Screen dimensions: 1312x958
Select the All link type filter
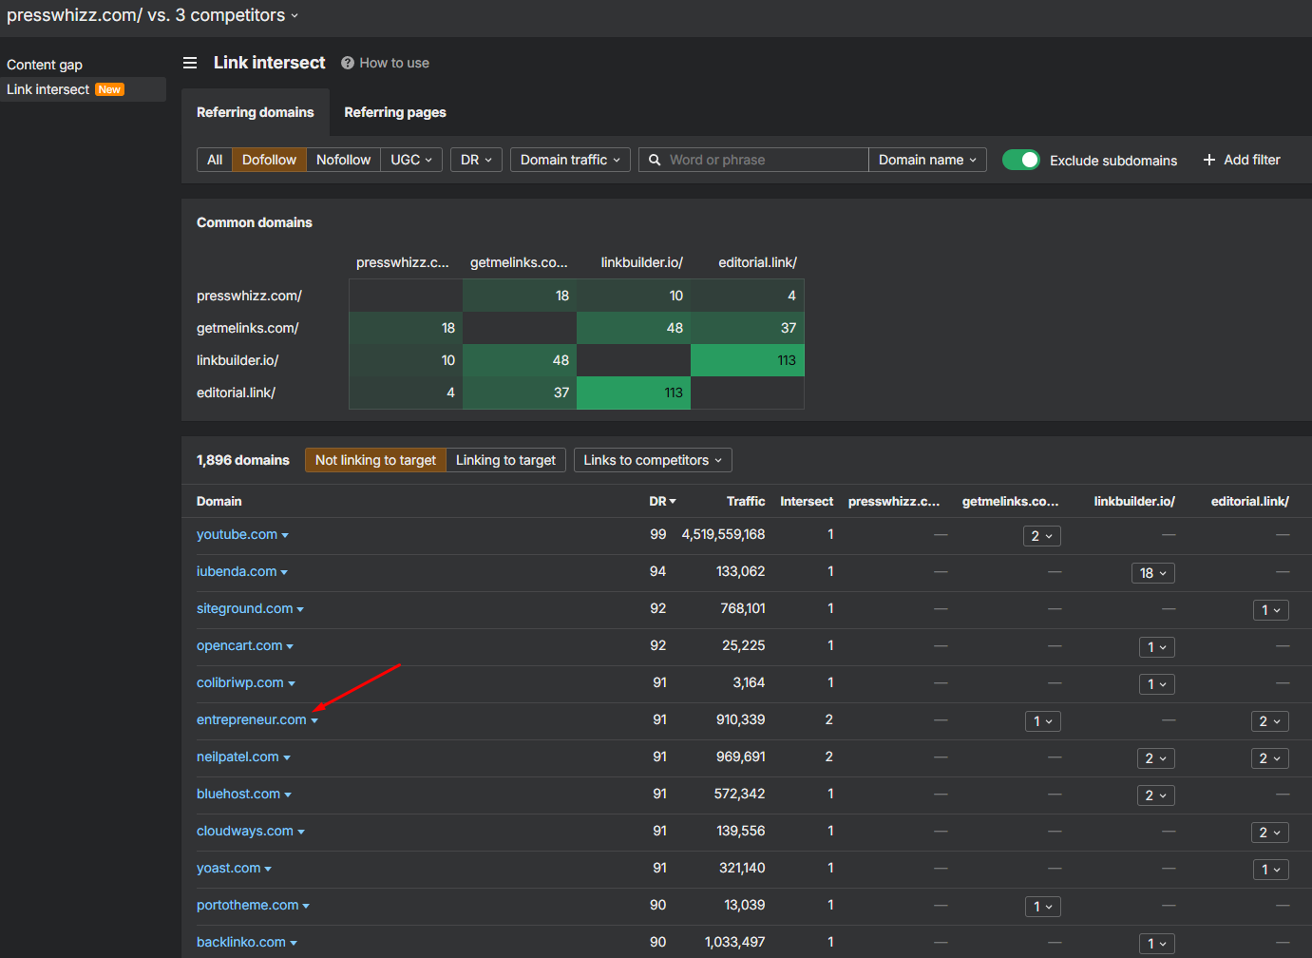pyautogui.click(x=215, y=160)
